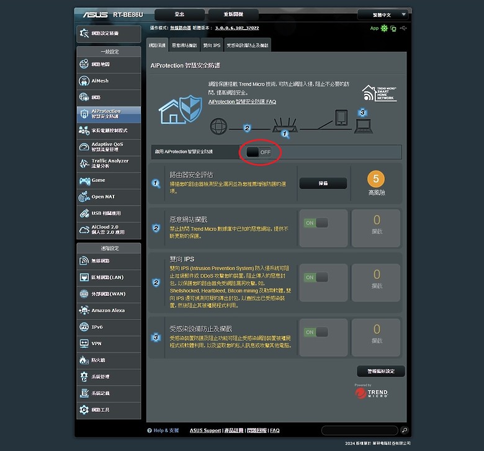Click the Reboot button in header
The height and width of the screenshot is (451, 484).
tap(233, 14)
